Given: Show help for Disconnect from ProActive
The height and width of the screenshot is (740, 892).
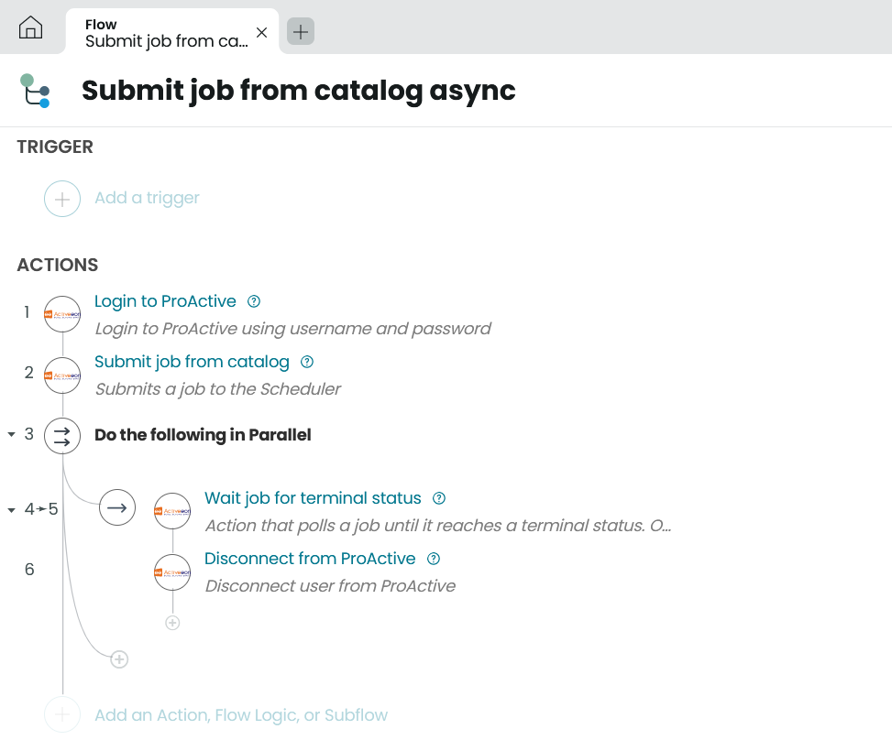Looking at the screenshot, I should (434, 559).
